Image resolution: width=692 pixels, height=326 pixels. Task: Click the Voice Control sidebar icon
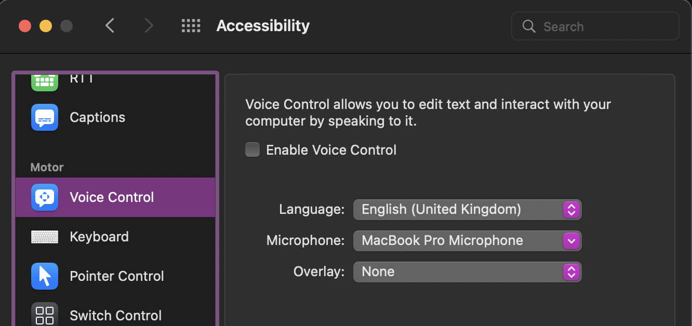45,197
